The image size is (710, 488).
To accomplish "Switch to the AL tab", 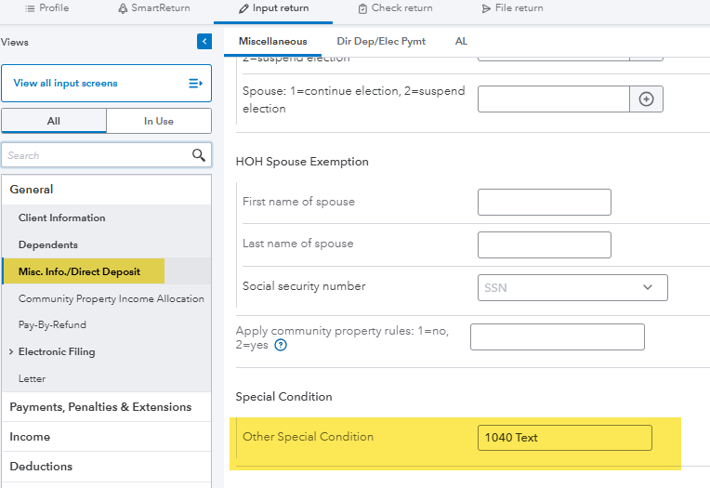I will click(x=461, y=42).
